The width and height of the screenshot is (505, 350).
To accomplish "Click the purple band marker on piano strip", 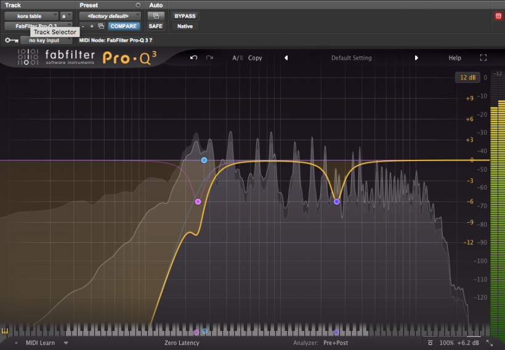I will (336, 332).
